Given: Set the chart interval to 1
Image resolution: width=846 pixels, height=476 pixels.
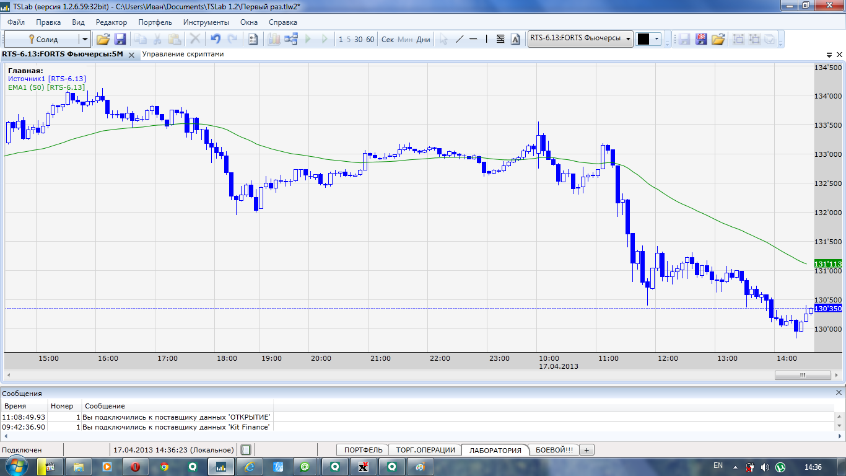Looking at the screenshot, I should pyautogui.click(x=341, y=39).
